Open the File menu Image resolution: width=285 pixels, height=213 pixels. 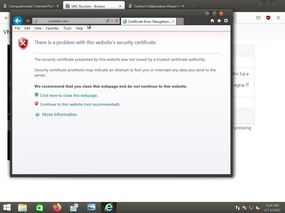point(18,28)
